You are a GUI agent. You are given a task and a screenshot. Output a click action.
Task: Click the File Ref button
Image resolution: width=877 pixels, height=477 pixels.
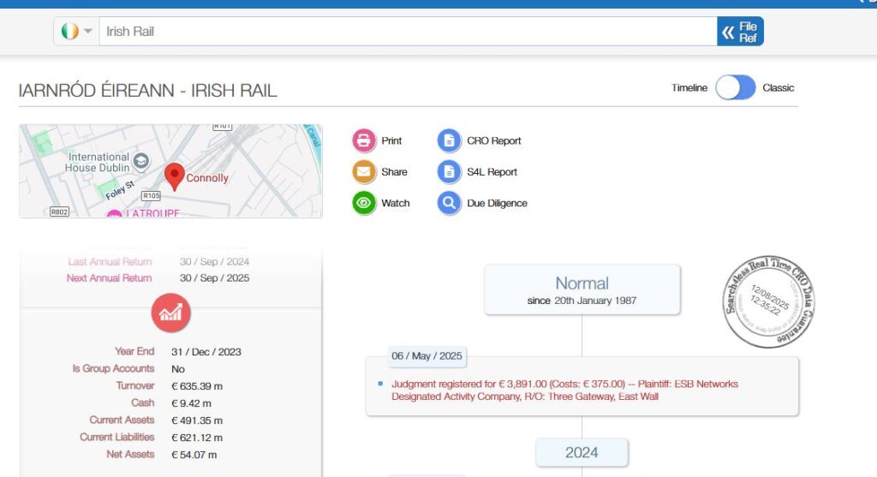point(740,32)
